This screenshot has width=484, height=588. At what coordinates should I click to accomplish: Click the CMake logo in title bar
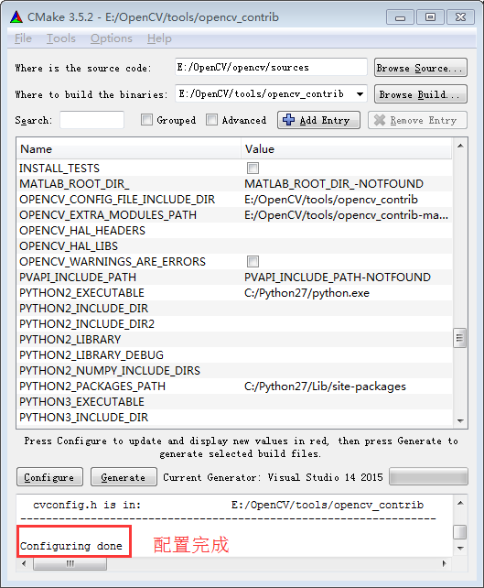[x=16, y=17]
